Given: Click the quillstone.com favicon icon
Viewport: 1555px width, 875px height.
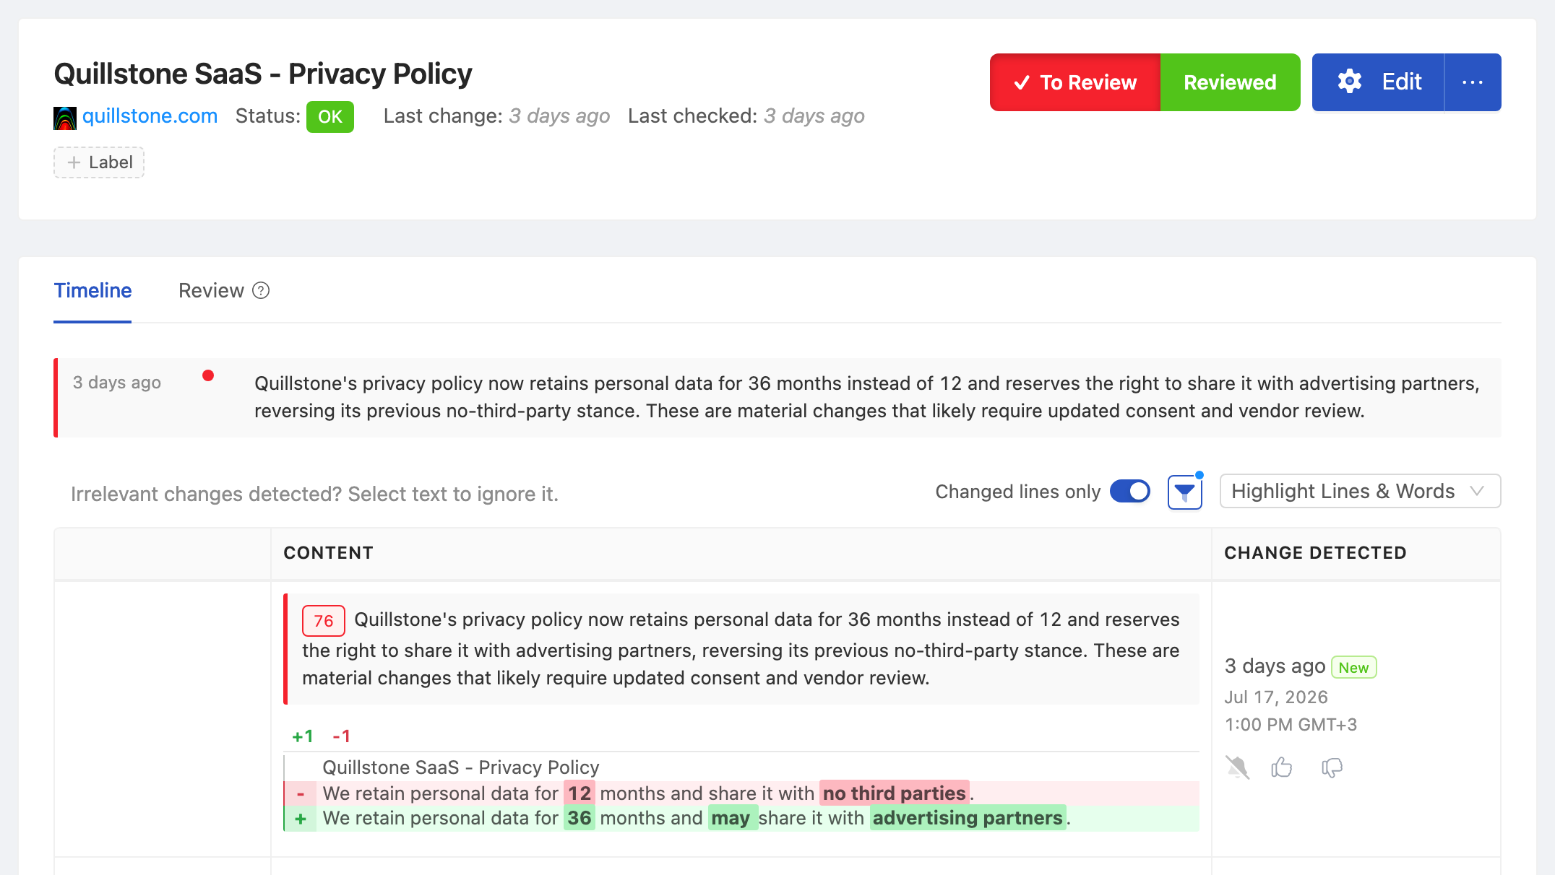Looking at the screenshot, I should pos(65,118).
